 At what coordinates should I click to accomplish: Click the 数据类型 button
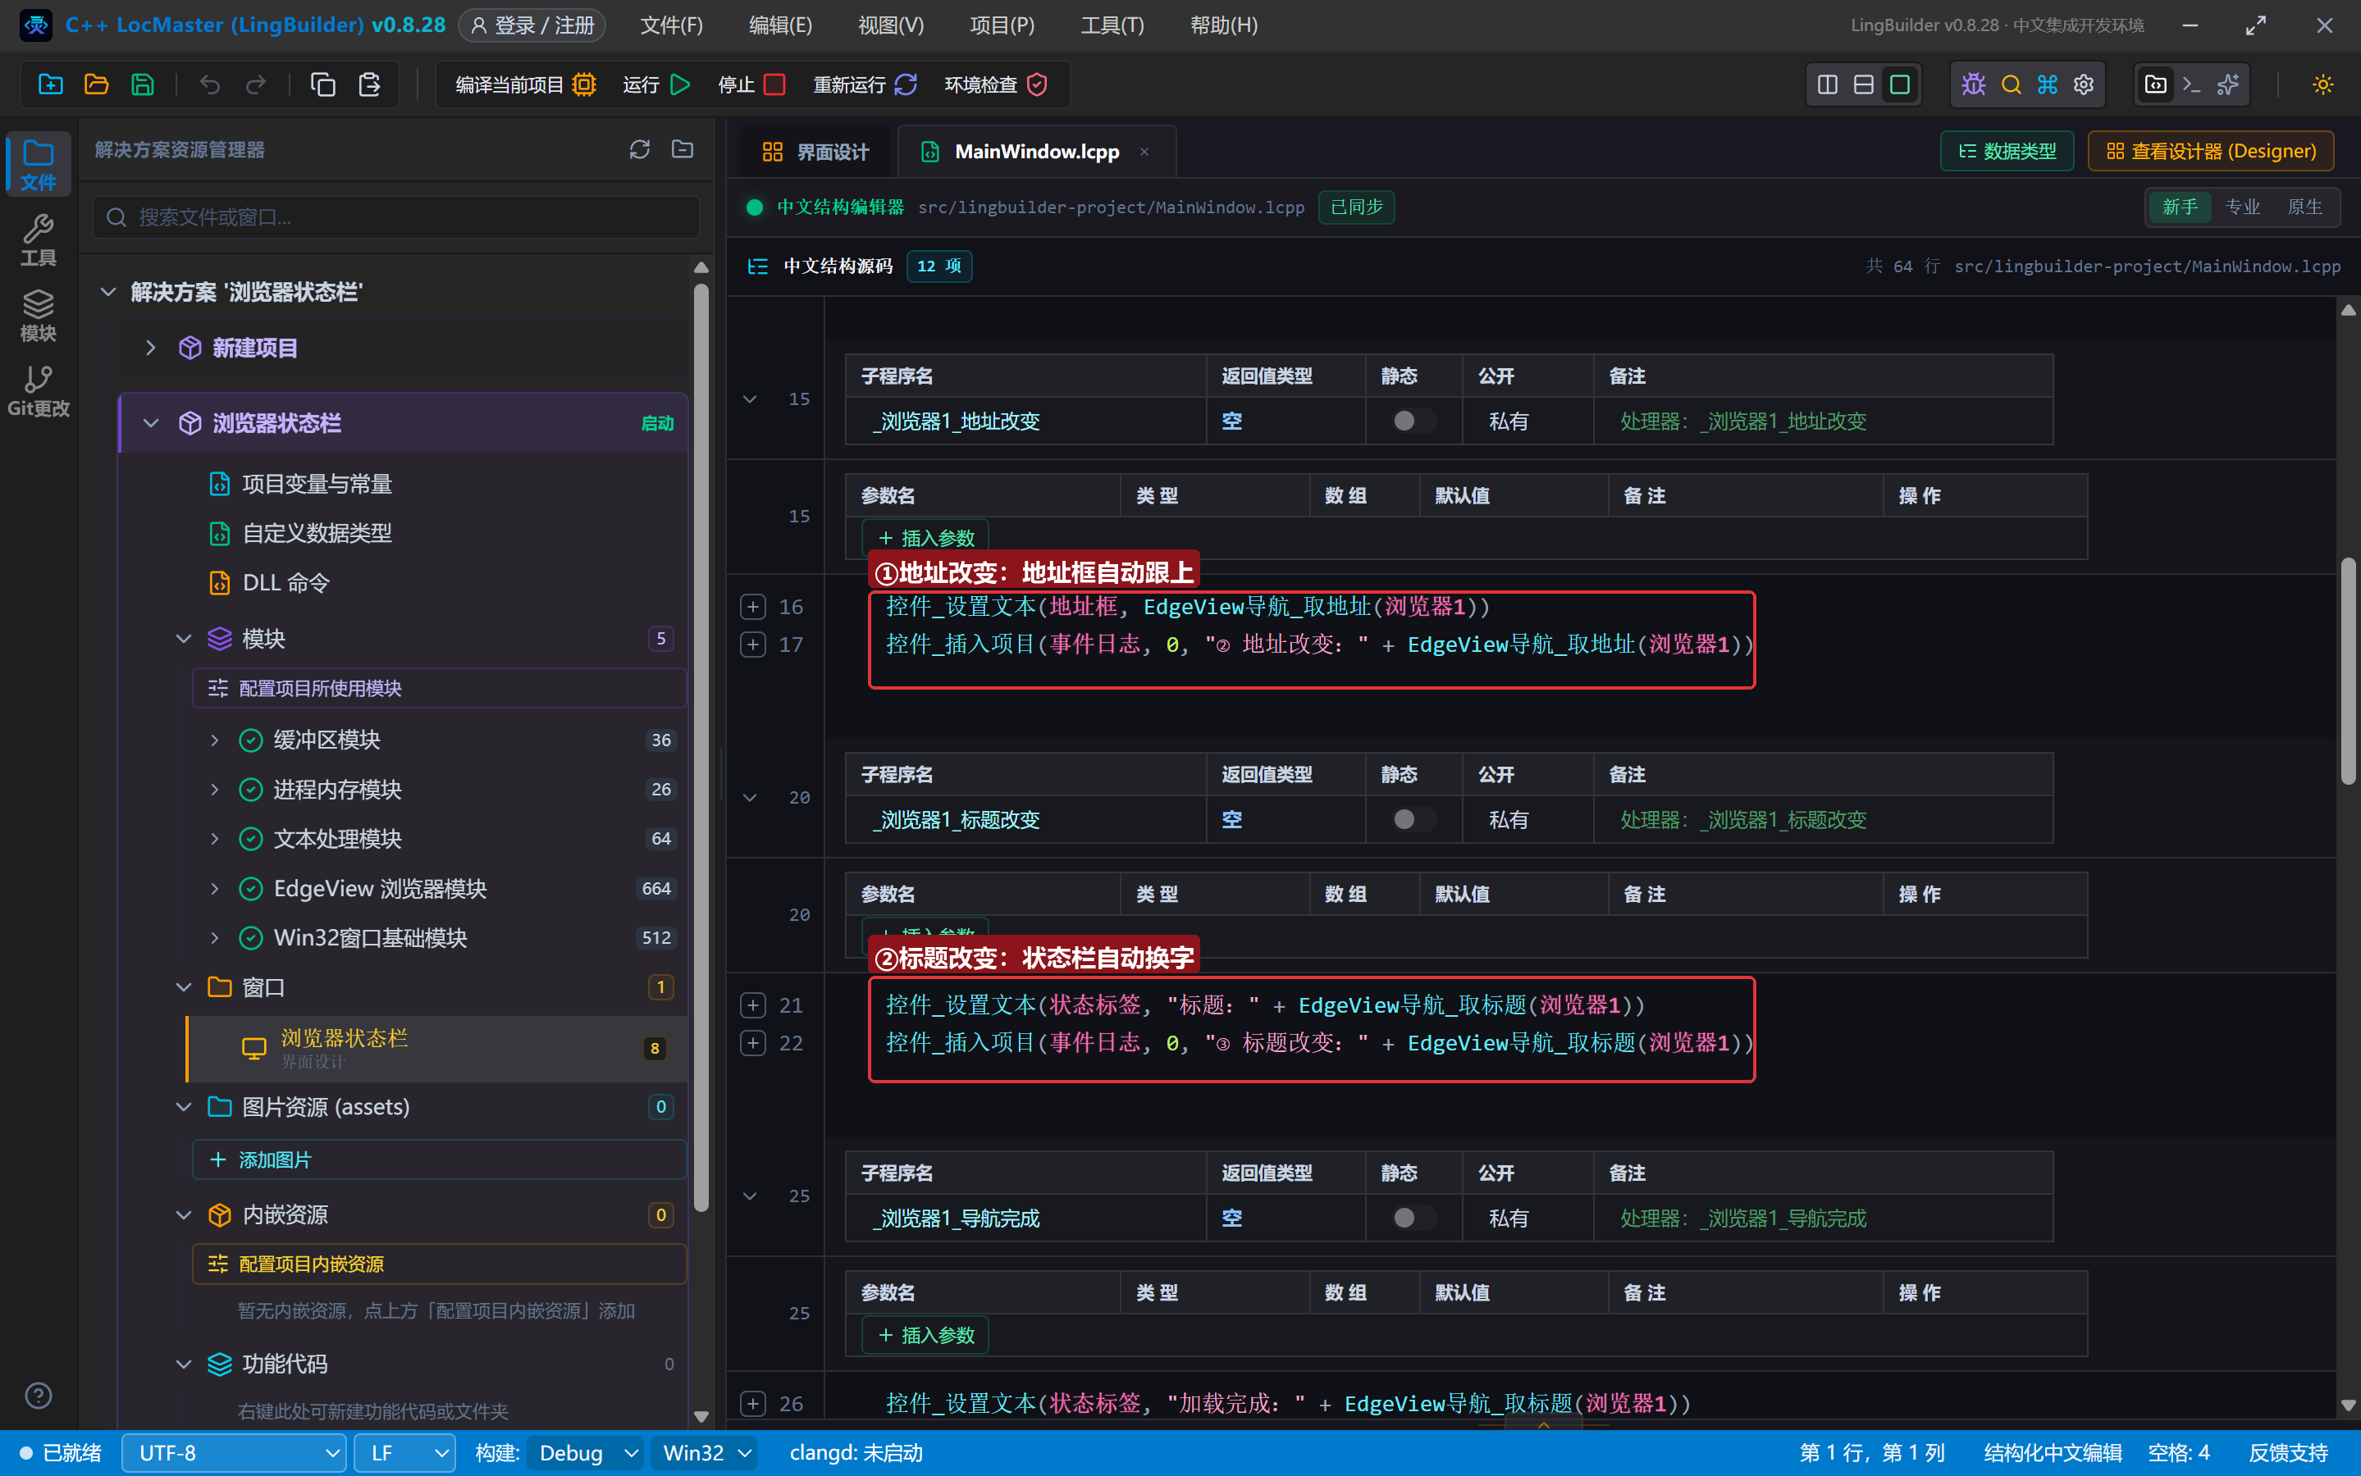pyautogui.click(x=2007, y=152)
